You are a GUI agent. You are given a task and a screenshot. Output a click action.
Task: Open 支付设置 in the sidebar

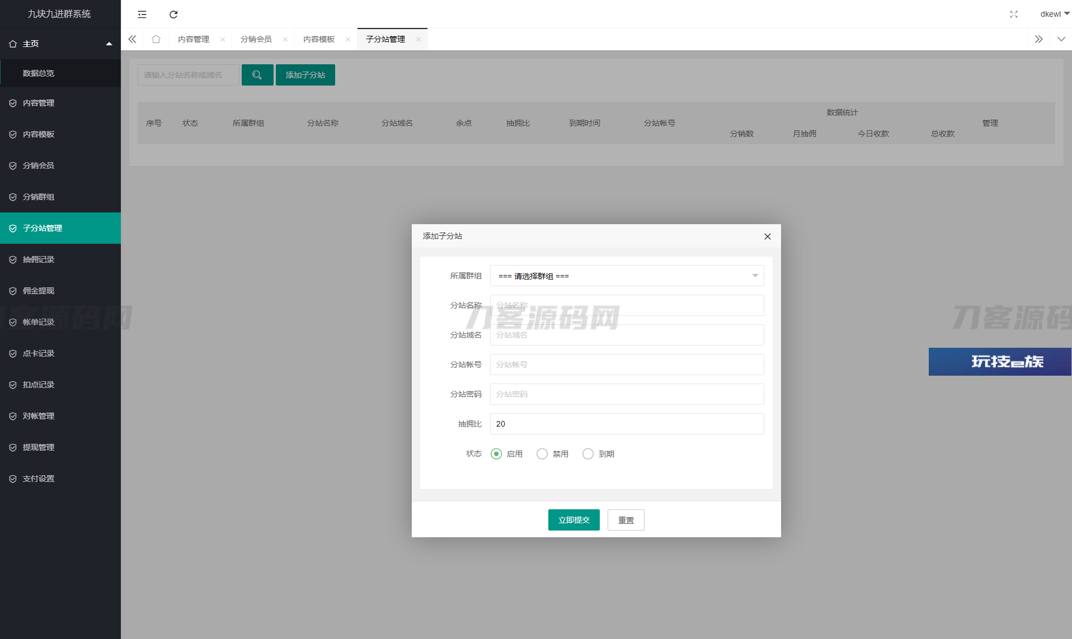pyautogui.click(x=60, y=479)
